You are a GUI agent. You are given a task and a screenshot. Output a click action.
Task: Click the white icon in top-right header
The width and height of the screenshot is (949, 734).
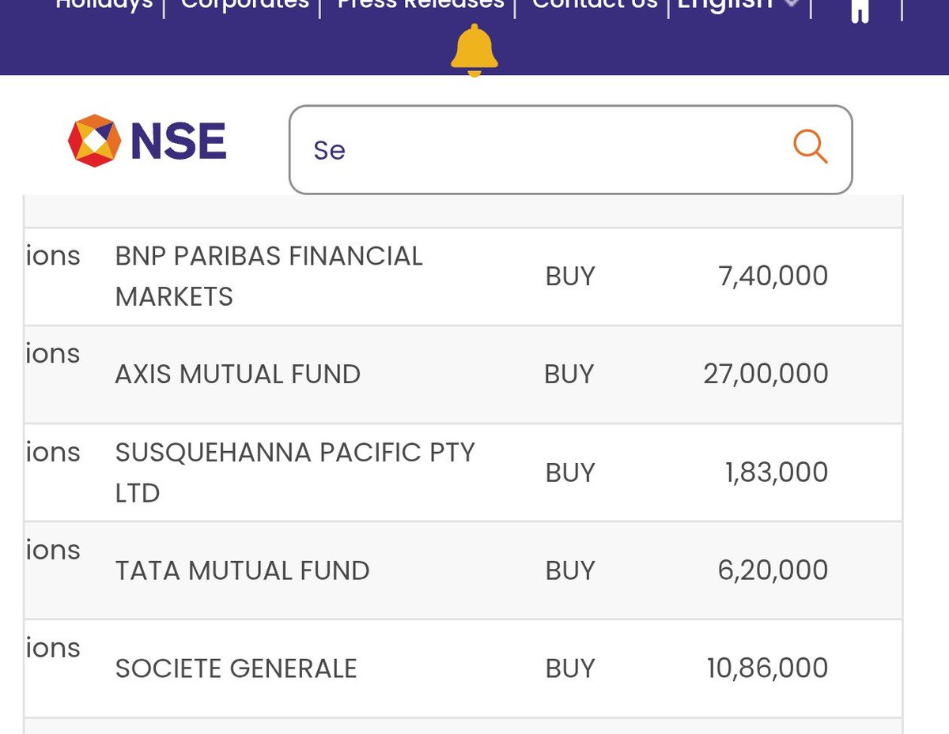pos(860,9)
